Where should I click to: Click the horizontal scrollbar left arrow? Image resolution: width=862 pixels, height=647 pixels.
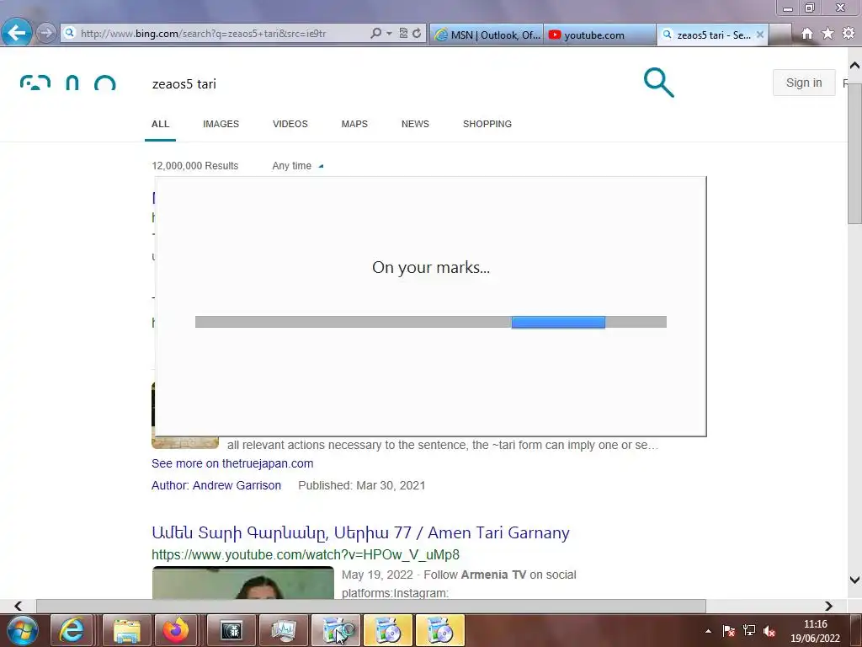(x=19, y=606)
